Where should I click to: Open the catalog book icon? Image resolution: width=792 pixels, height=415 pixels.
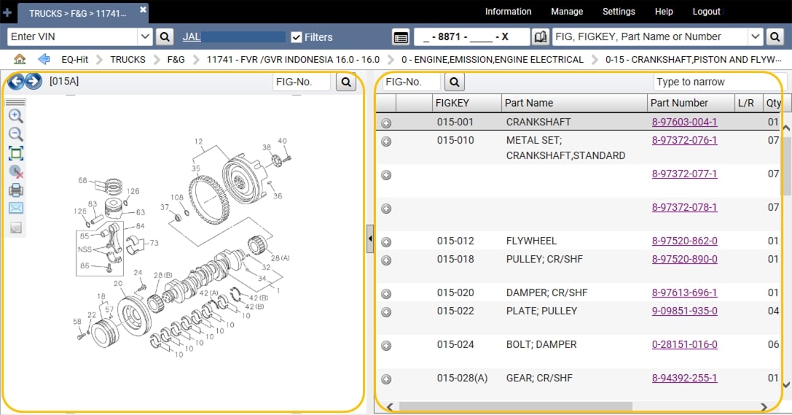(x=540, y=37)
